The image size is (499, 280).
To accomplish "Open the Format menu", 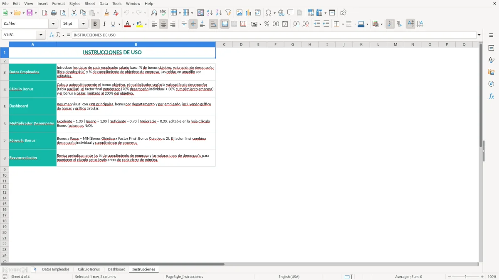I will [x=59, y=3].
